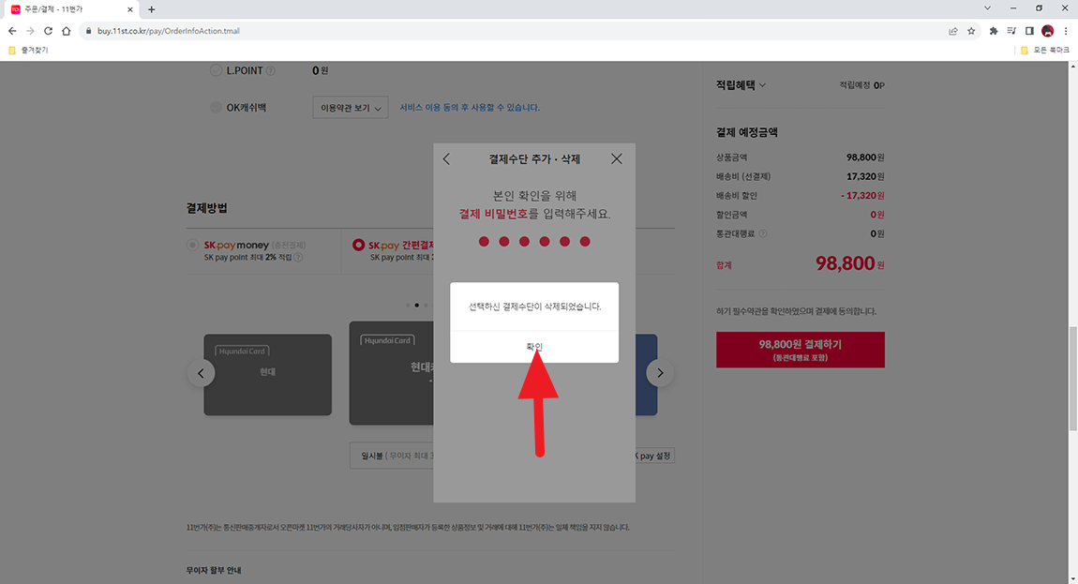Click the second carousel page dot
Image resolution: width=1078 pixels, height=584 pixels.
click(x=416, y=305)
